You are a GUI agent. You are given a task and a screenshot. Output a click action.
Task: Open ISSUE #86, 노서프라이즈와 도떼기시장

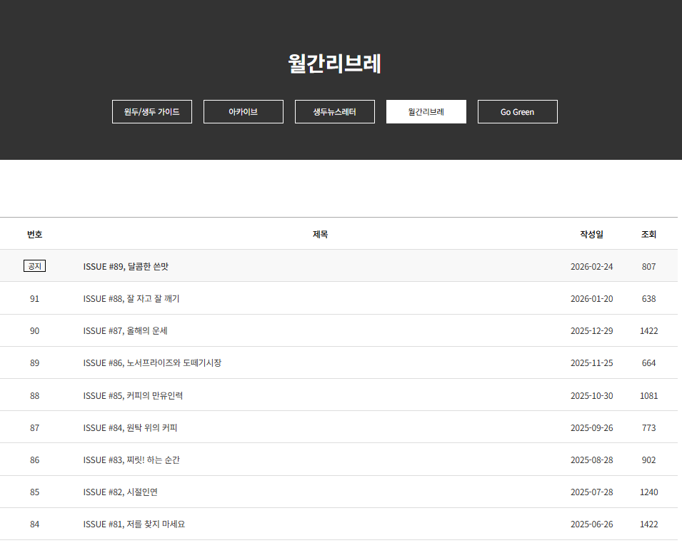pos(152,363)
